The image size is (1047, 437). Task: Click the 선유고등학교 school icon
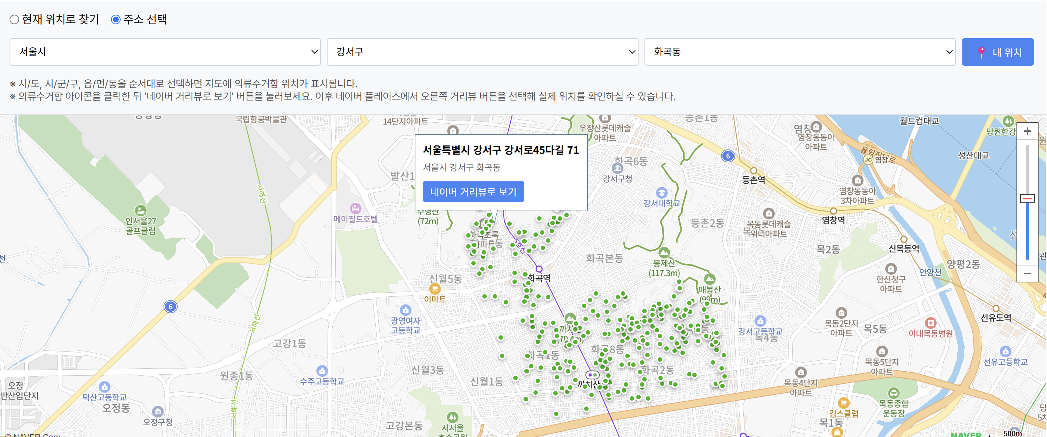(1005, 351)
